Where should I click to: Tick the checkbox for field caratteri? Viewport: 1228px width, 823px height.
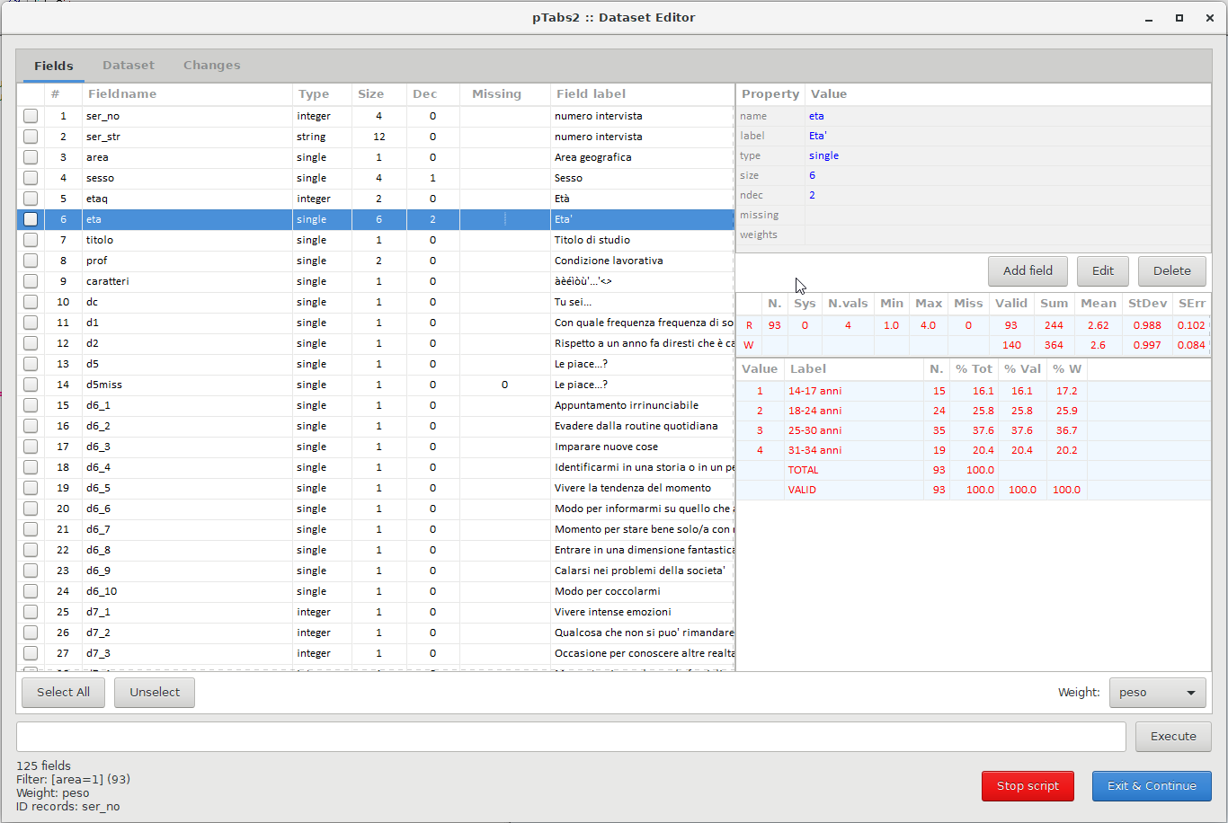coord(31,281)
